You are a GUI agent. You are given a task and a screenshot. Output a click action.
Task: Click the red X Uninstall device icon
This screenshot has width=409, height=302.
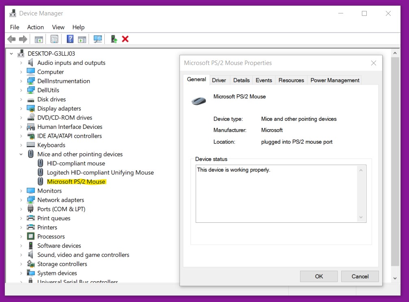125,39
